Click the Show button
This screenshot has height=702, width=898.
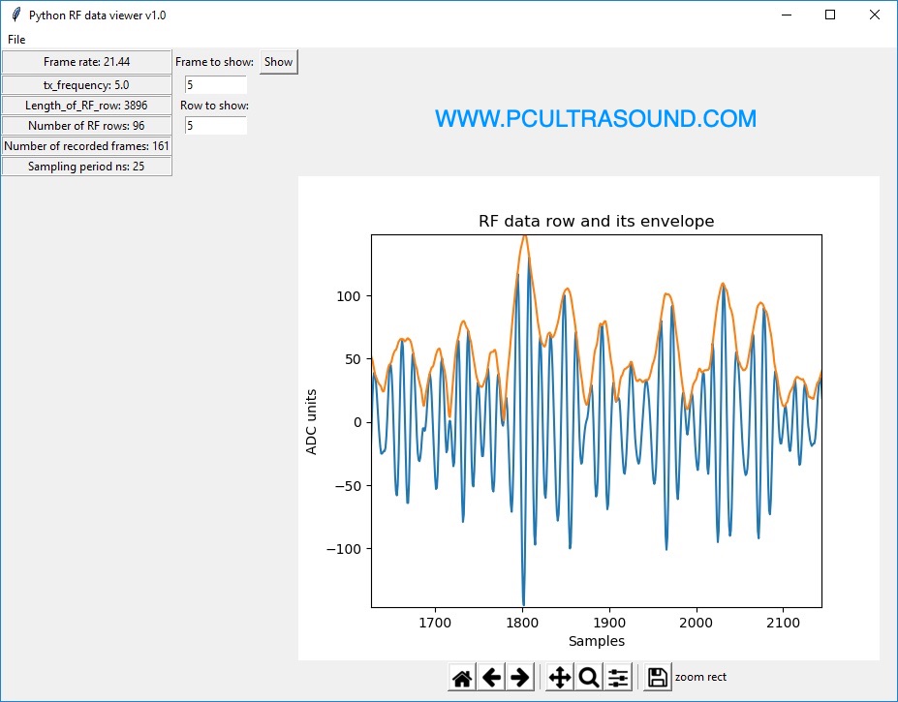tap(278, 62)
